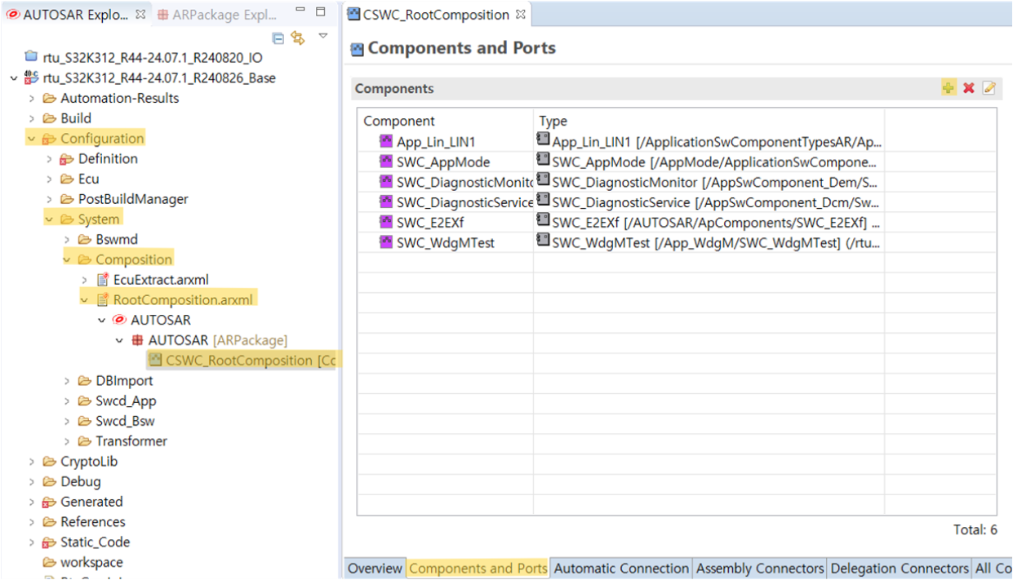
Task: Select the SWC_WdgMTest type cell
Action: click(x=709, y=242)
